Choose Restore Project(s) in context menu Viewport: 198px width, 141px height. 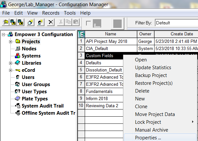coord(160,83)
